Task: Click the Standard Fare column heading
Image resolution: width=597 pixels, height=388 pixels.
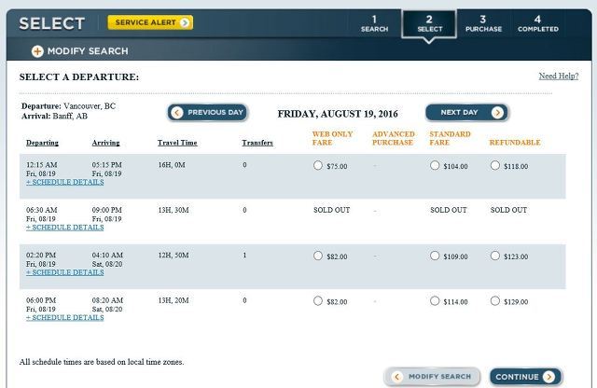Action: point(450,138)
